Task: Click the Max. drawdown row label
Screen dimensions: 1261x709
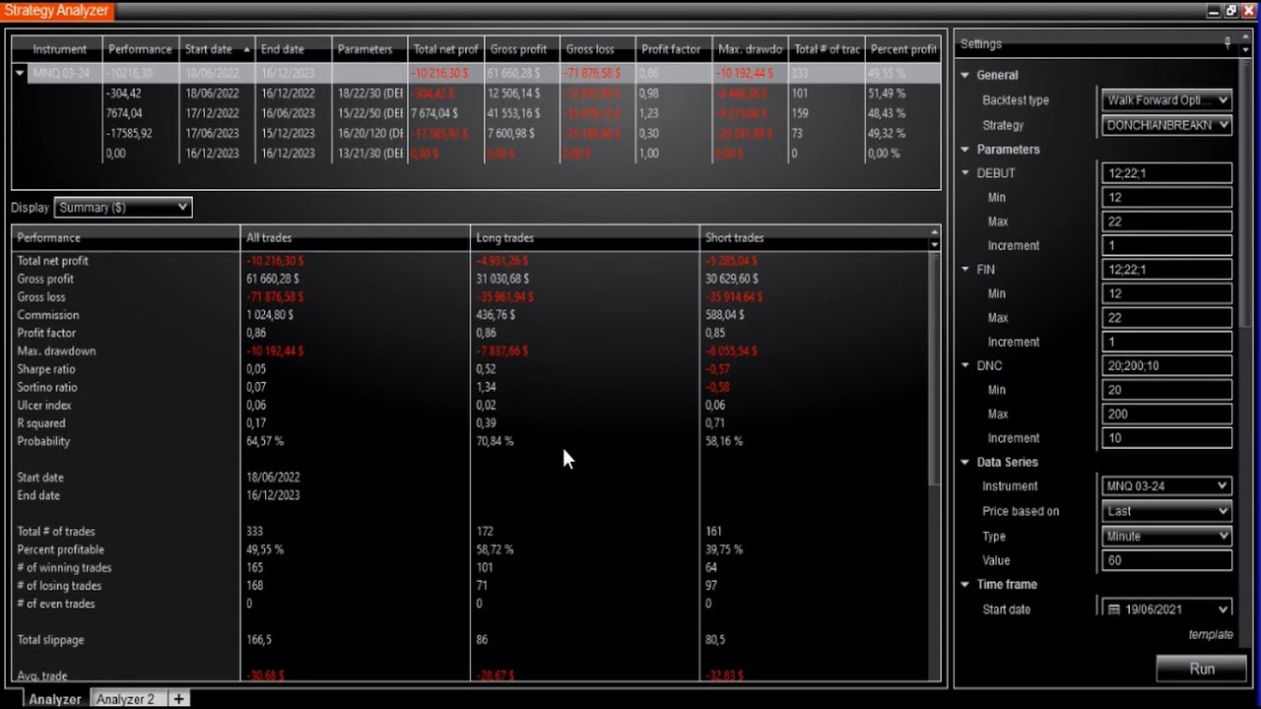Action: coord(56,351)
